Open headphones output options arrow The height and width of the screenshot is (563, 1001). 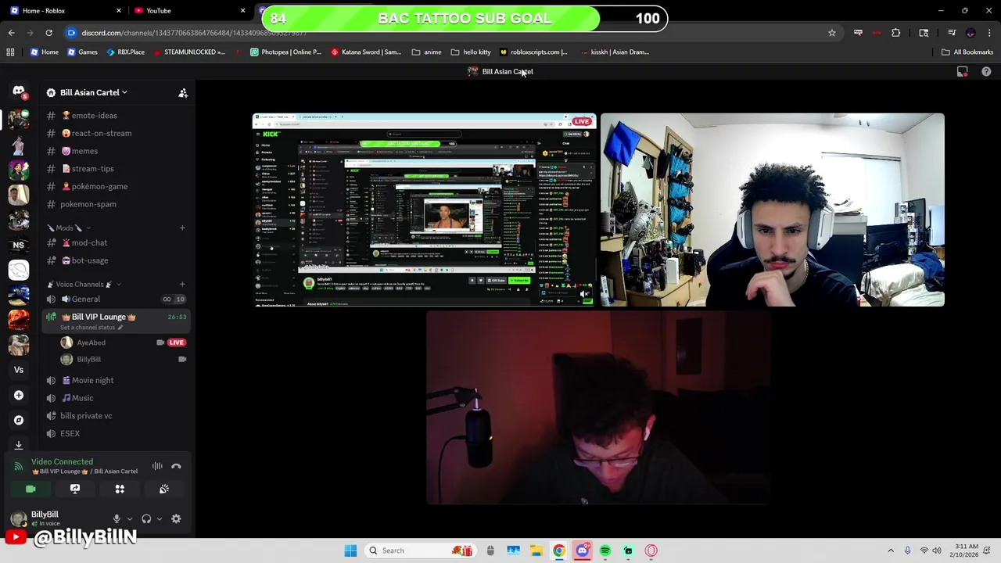pyautogui.click(x=159, y=518)
